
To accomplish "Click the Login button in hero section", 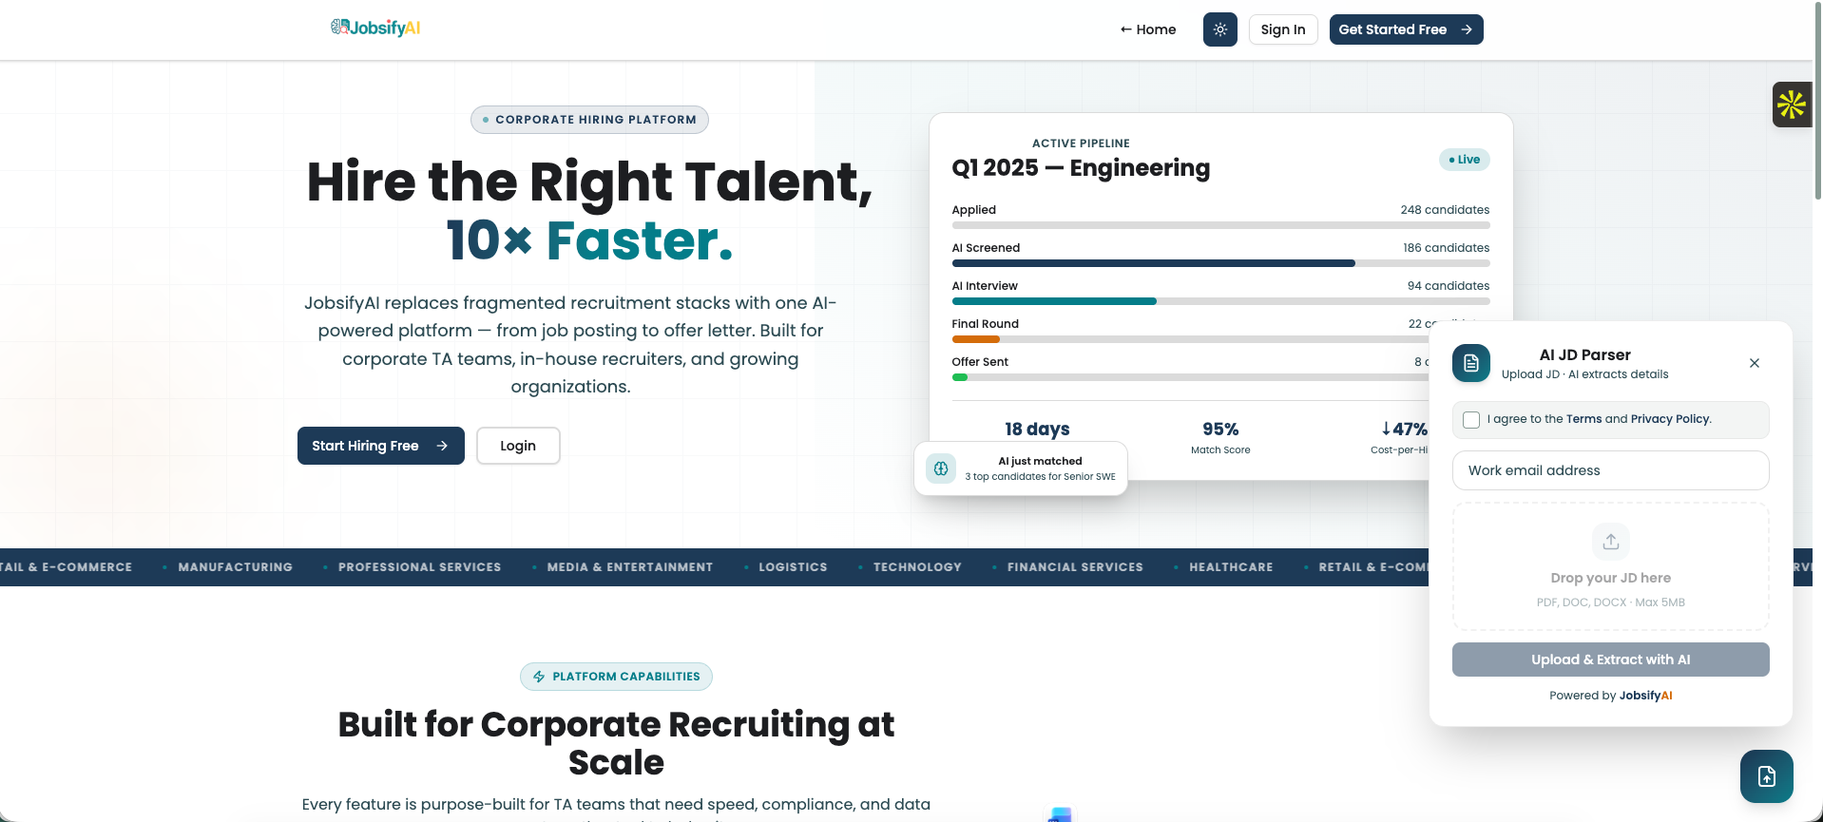I will [518, 446].
